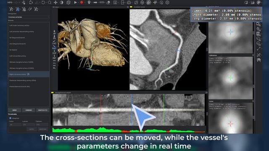Click the 3D cube rendering icon
This screenshot has height=151, width=269.
click(x=142, y=3)
